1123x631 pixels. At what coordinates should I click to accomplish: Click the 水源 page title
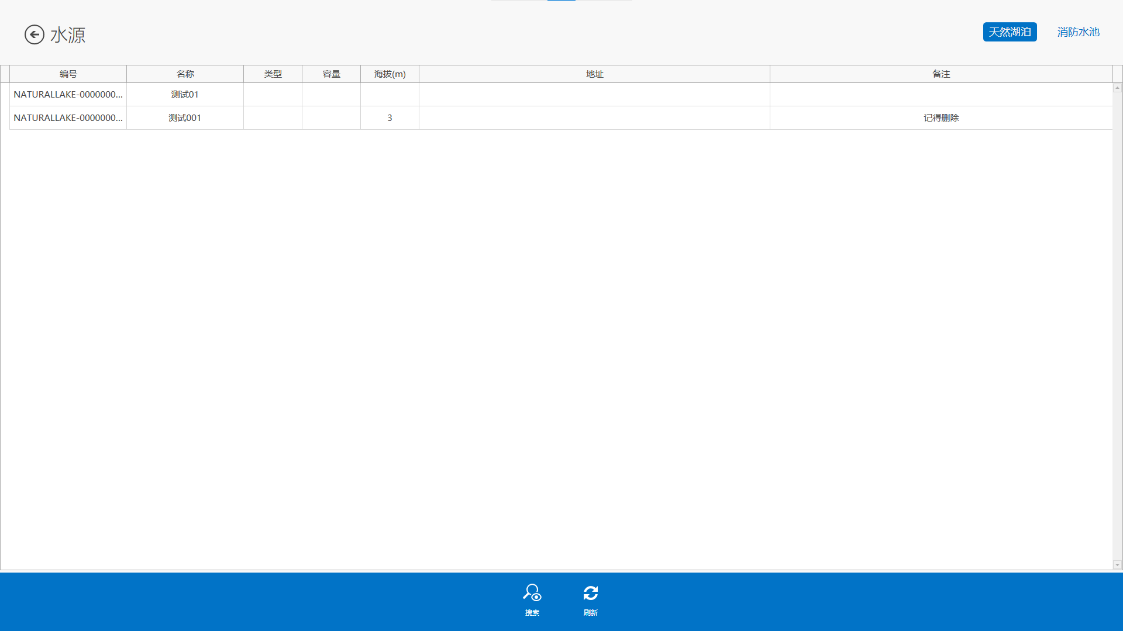pyautogui.click(x=68, y=35)
